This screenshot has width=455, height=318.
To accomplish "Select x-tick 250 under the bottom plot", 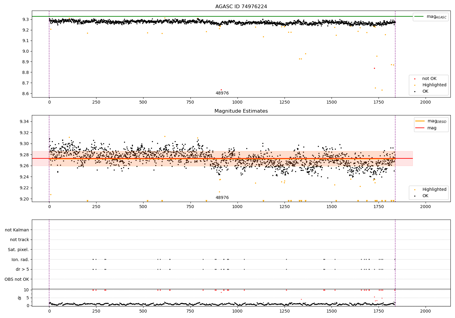I will 96,311.
